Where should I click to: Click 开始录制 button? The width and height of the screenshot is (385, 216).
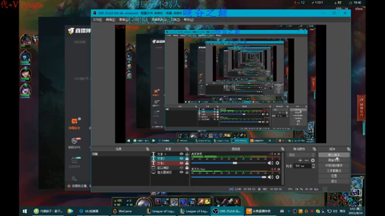[x=334, y=160]
